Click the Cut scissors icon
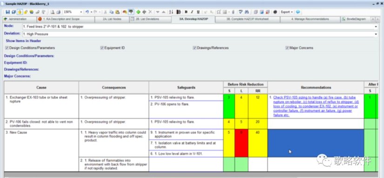384x178 pixels. coord(105,12)
